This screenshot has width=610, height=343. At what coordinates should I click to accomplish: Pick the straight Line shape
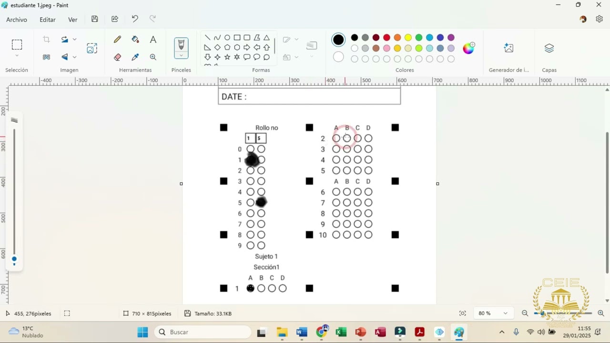coord(207,38)
